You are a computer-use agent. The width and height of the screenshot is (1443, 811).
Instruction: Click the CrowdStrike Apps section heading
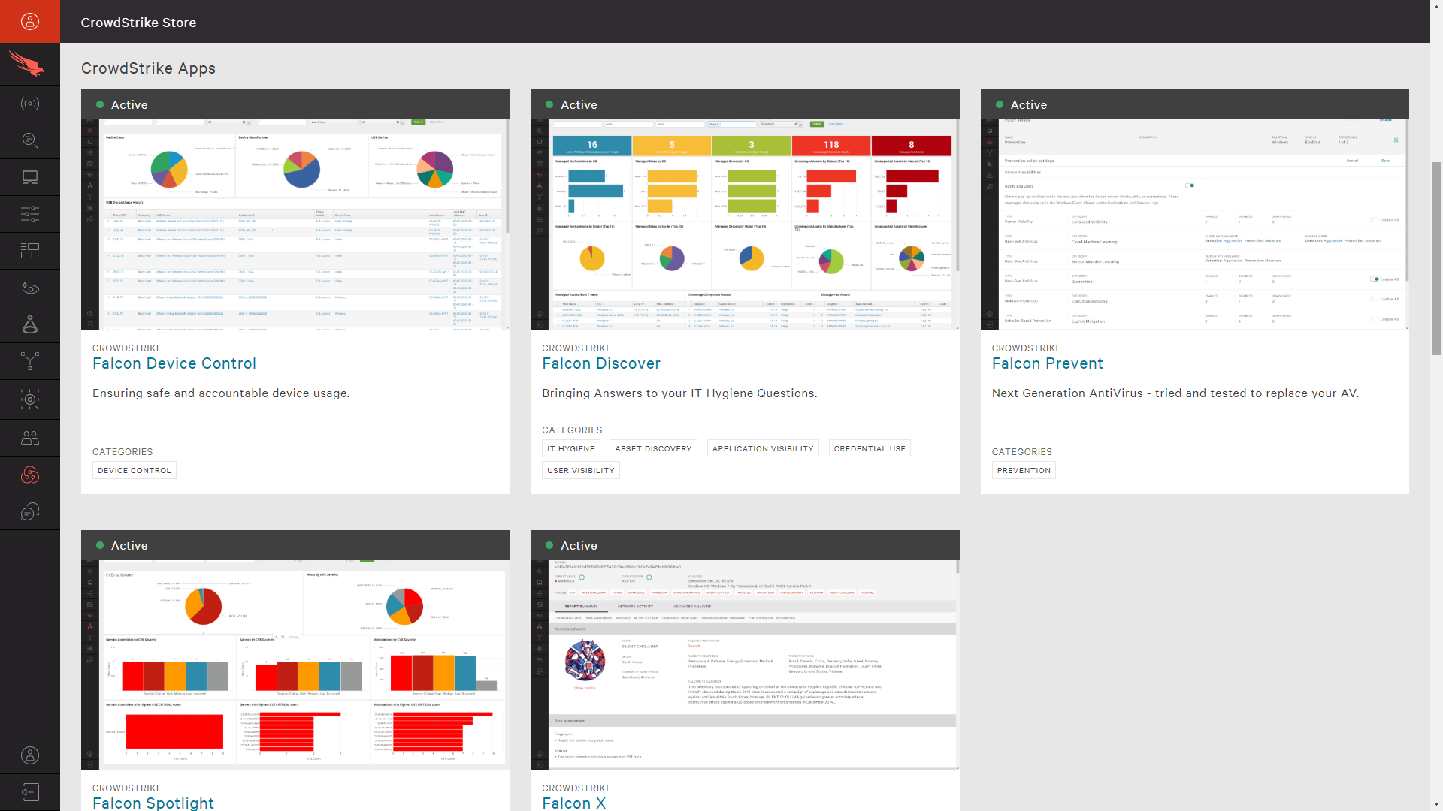pyautogui.click(x=148, y=68)
